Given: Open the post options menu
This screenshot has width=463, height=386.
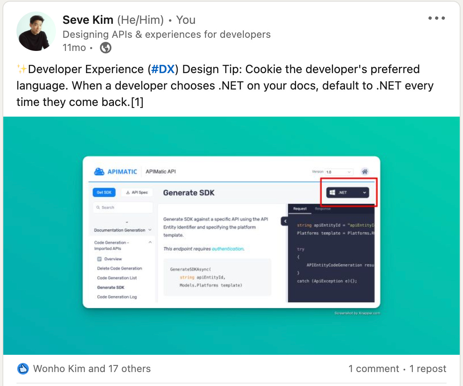Looking at the screenshot, I should [x=437, y=18].
